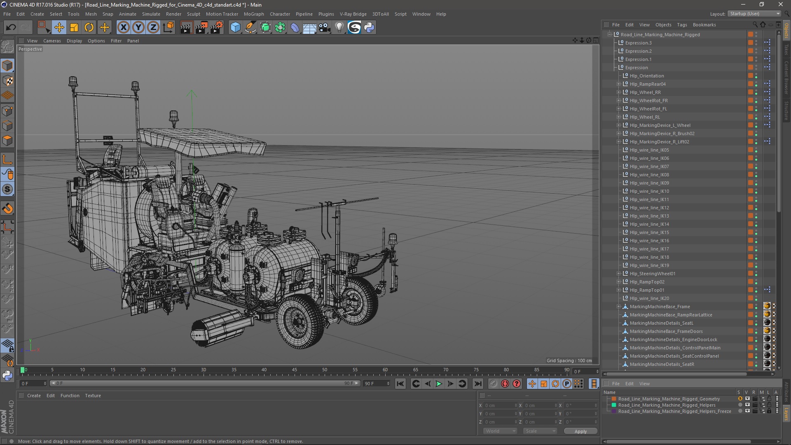791x445 pixels.
Task: Open the Character menu
Action: pyautogui.click(x=280, y=14)
